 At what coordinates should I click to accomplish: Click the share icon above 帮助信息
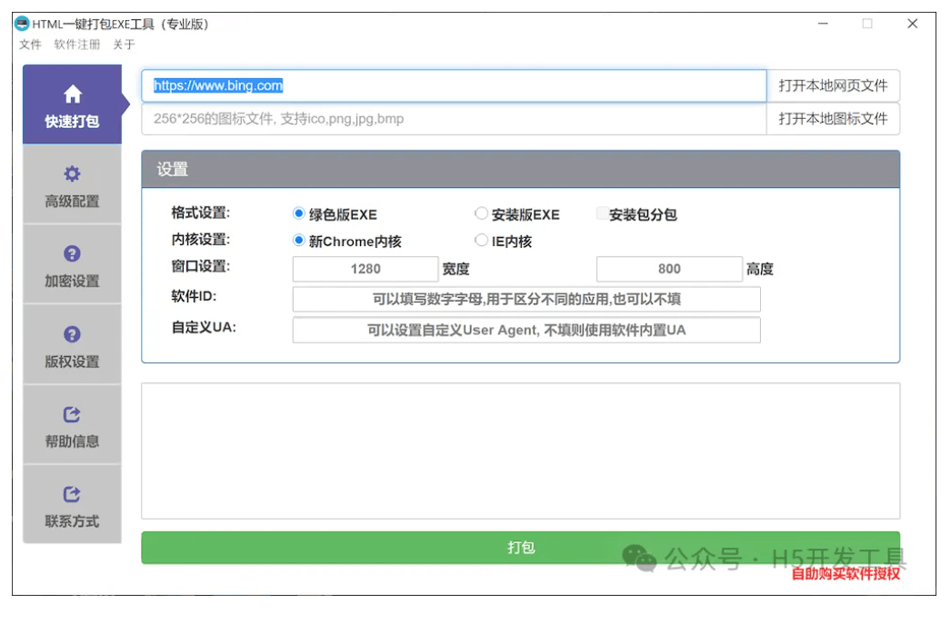[x=72, y=414]
